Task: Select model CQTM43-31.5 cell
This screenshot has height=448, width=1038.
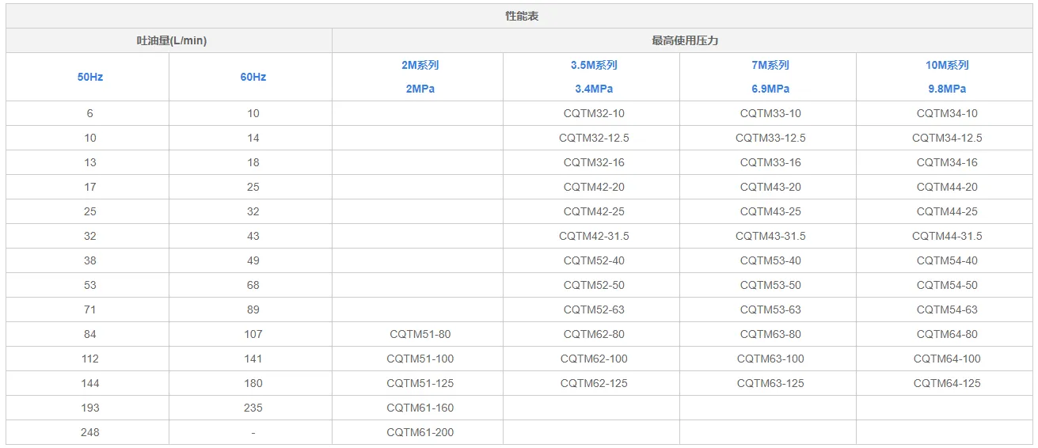Action: coord(770,236)
